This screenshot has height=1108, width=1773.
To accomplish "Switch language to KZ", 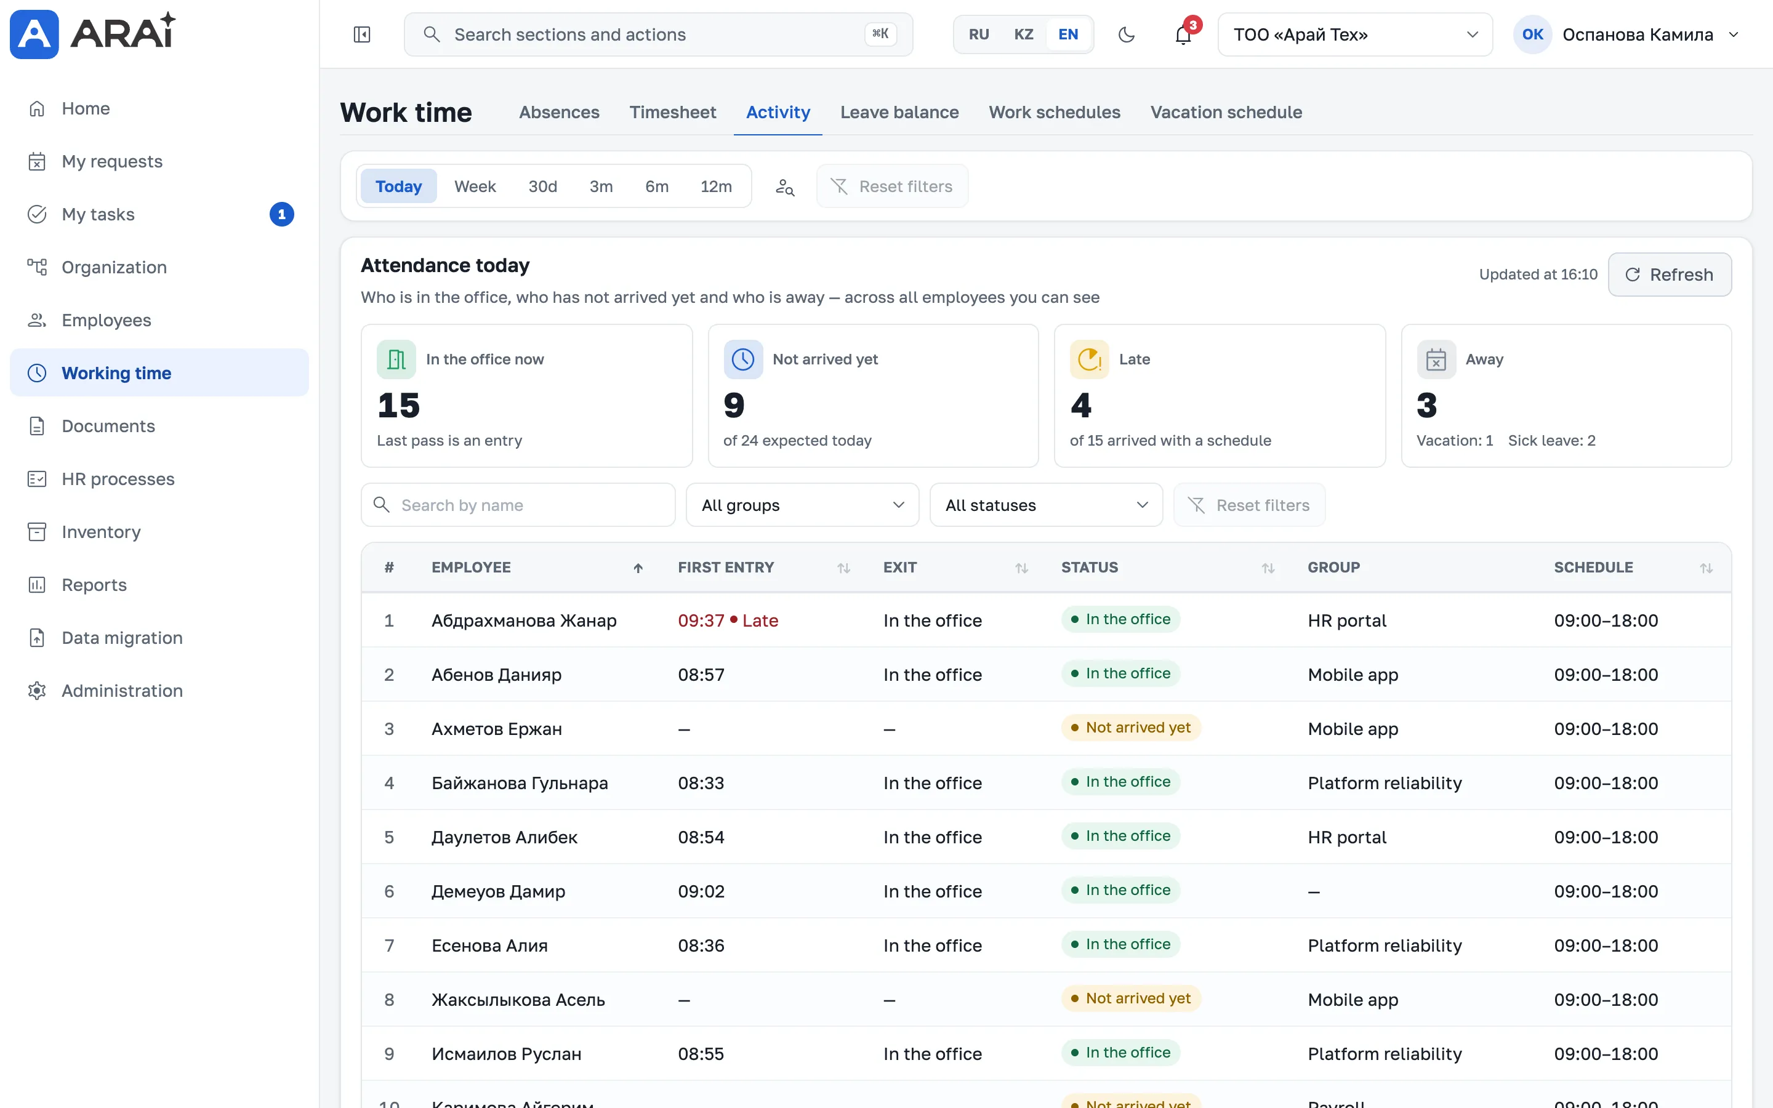I will point(1024,34).
